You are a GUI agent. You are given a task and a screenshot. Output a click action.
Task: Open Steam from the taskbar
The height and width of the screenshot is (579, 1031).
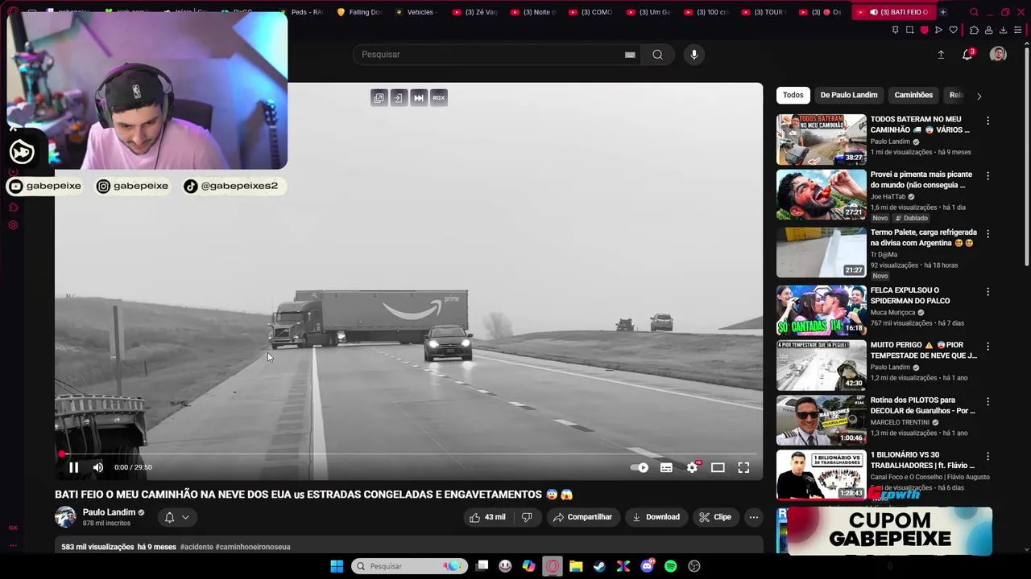[x=599, y=566]
